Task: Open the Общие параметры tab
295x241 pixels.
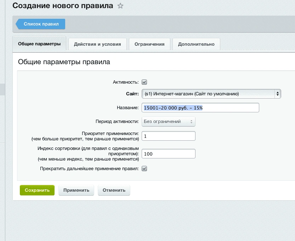Action: (x=39, y=44)
